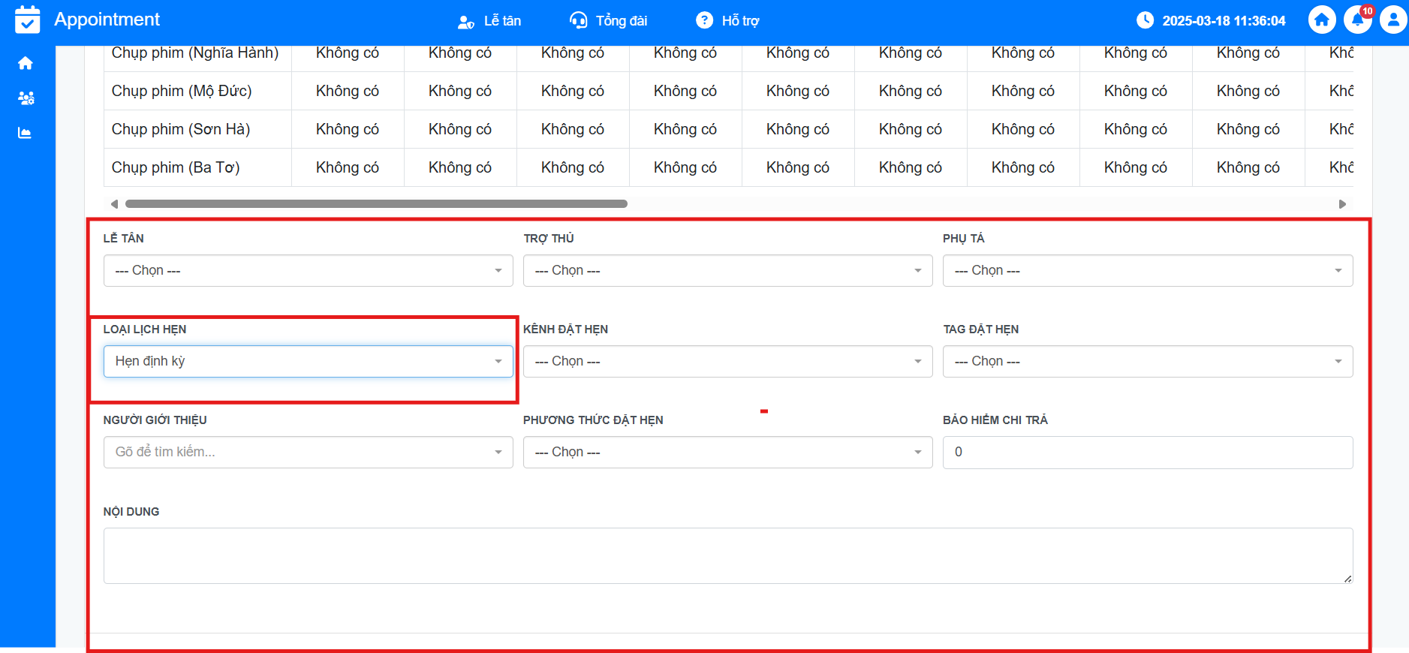The height and width of the screenshot is (653, 1409).
Task: Expand the Trợ Thủ dropdown
Action: (x=727, y=271)
